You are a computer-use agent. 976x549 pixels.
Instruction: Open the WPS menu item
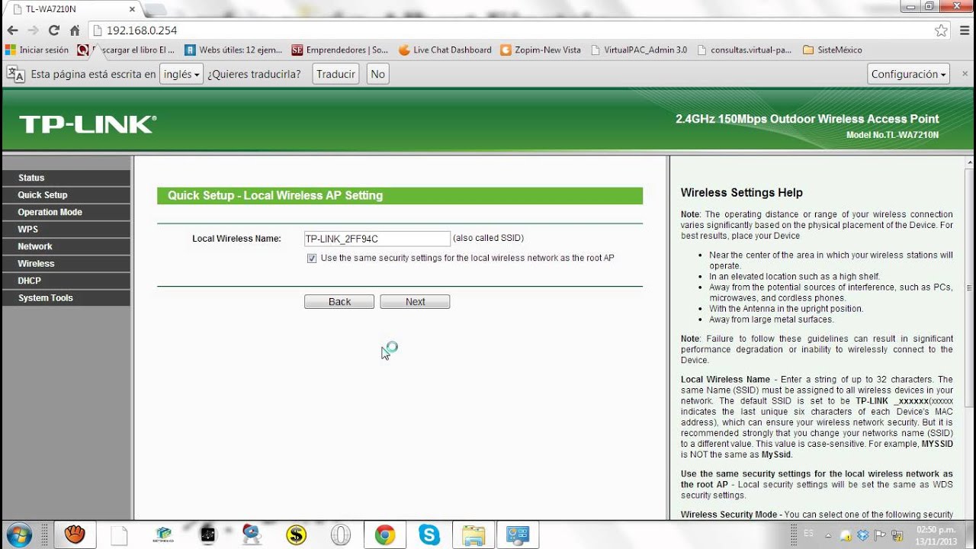point(66,230)
